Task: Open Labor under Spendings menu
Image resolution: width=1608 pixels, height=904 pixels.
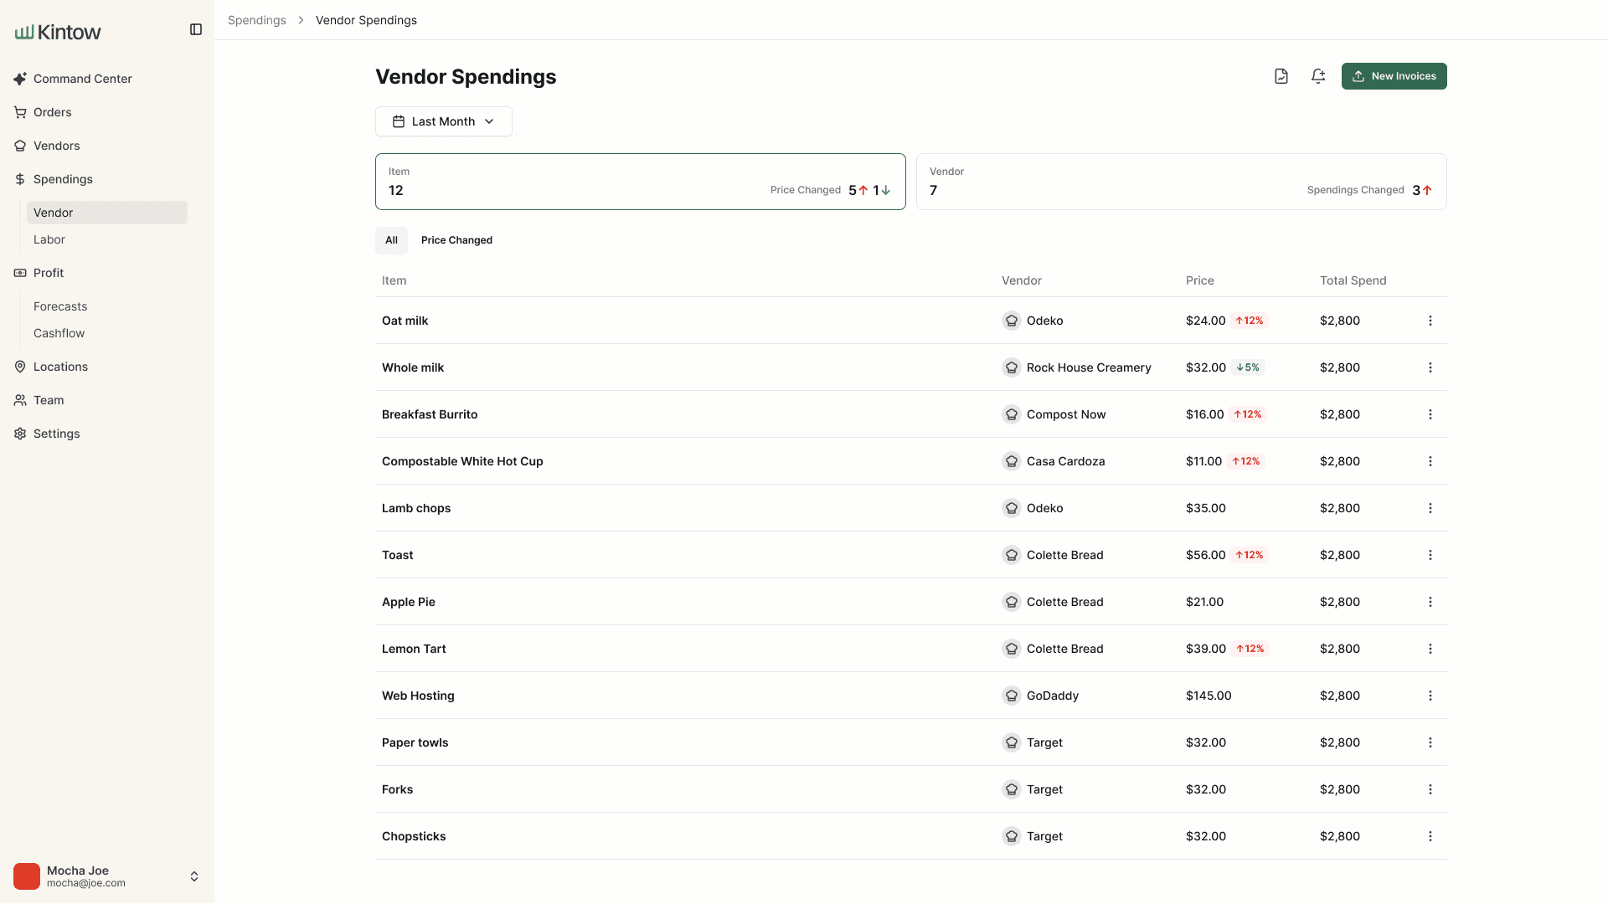Action: [x=49, y=239]
